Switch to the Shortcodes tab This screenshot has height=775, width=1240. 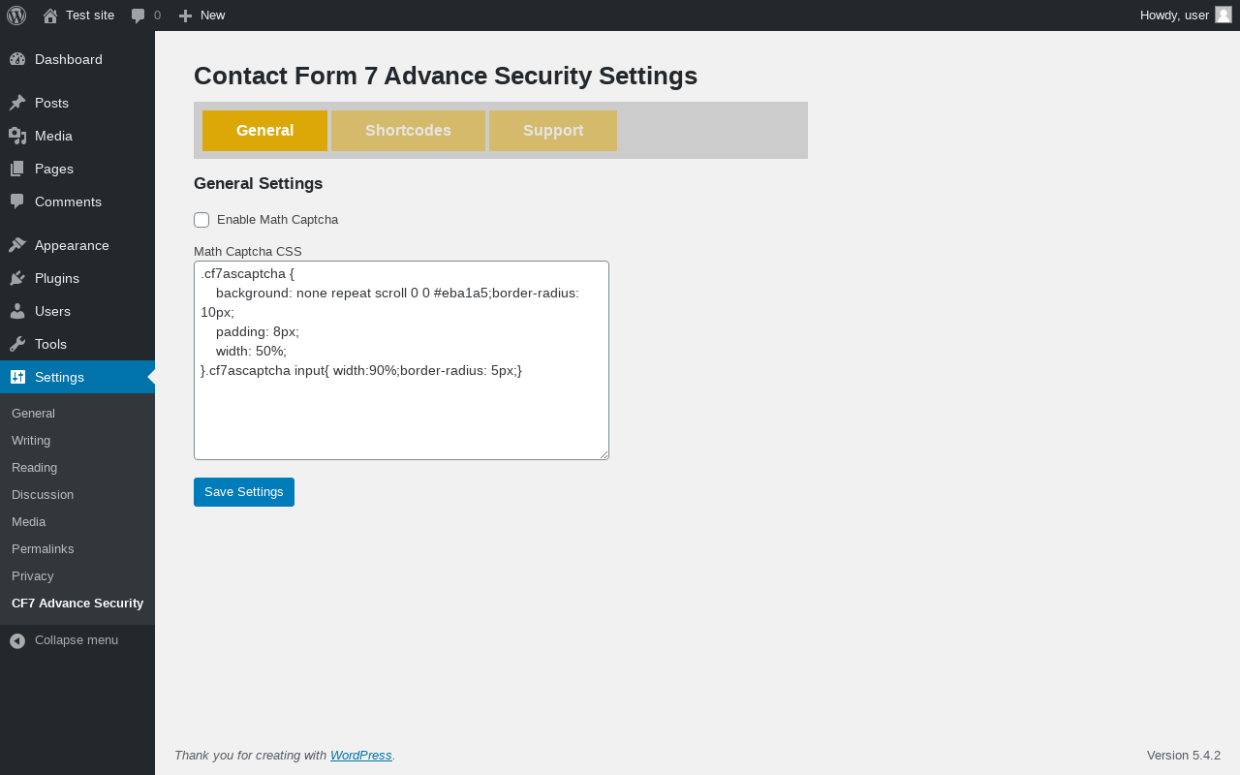408,131
